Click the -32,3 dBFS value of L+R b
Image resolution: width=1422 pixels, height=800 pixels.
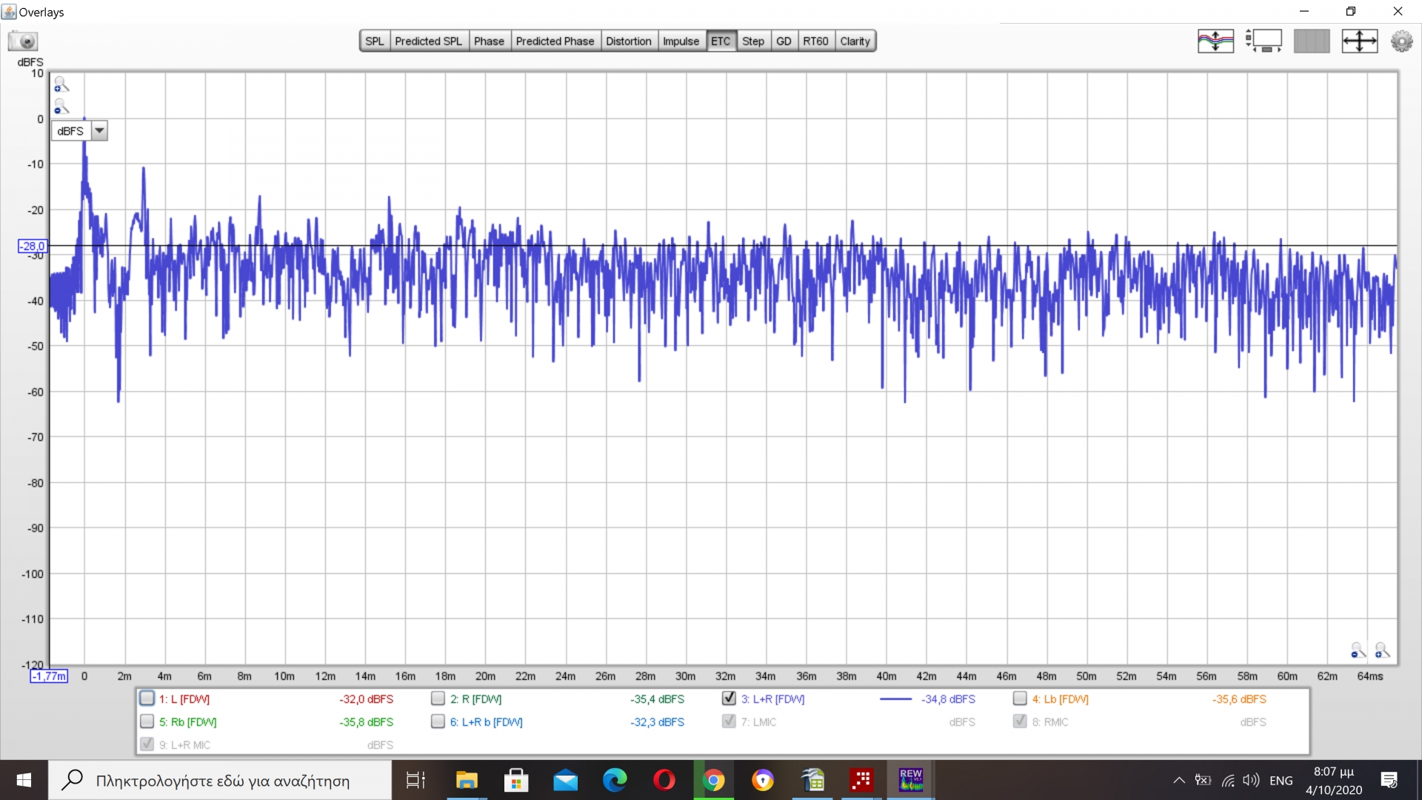click(657, 722)
